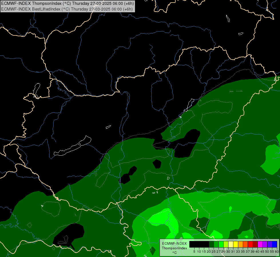The image size is (280, 257).
Task: Select the pale yellow 30–31 legend swatch
Action: [231, 244]
